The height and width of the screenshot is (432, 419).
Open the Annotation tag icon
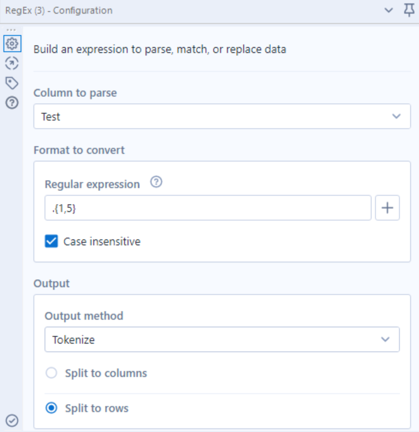(x=12, y=83)
